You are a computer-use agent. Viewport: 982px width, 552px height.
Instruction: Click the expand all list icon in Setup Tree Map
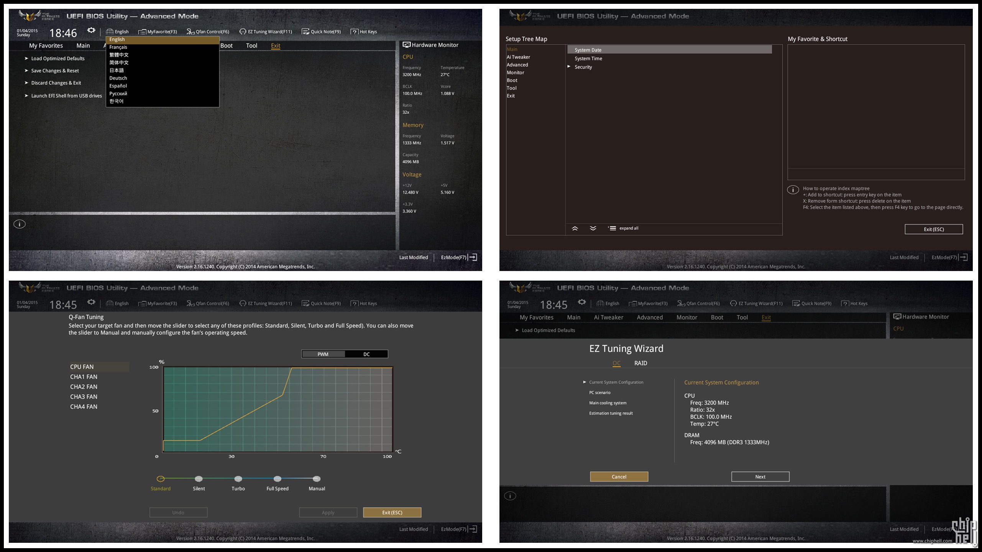pos(612,228)
